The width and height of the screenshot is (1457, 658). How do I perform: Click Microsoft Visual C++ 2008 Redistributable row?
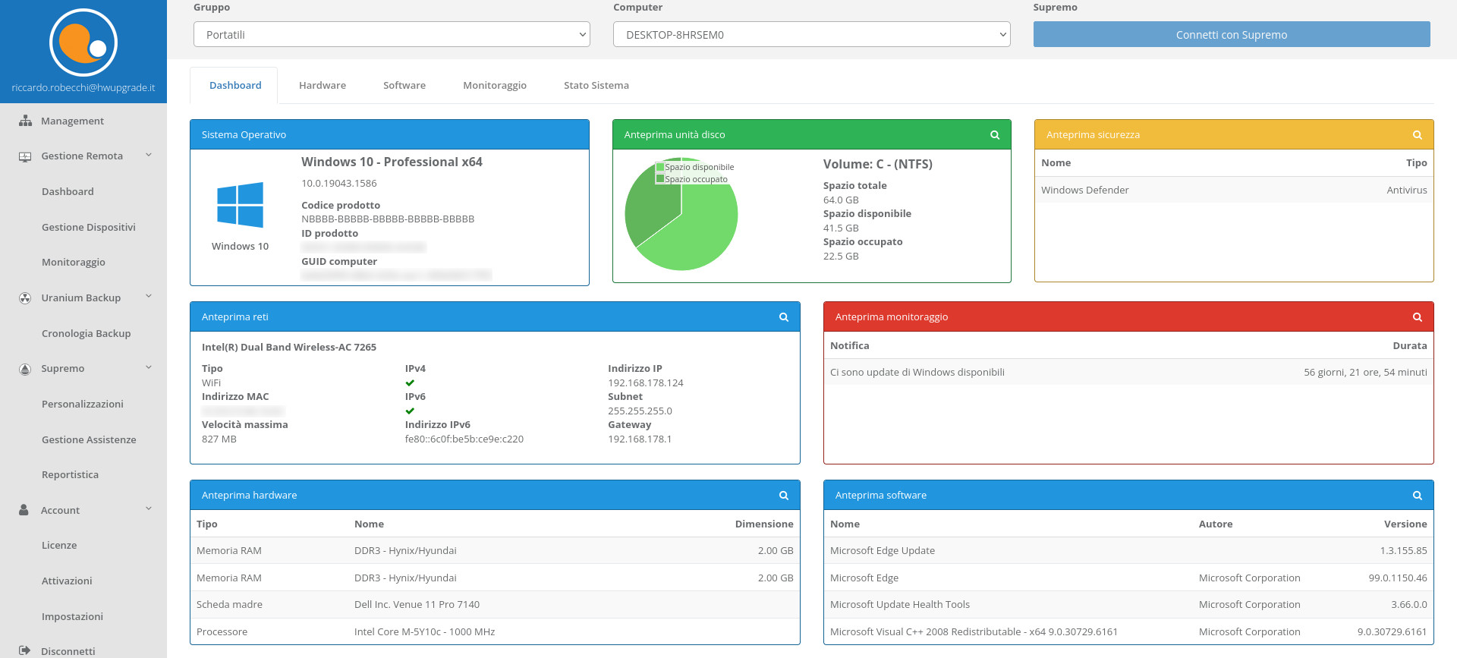pyautogui.click(x=1128, y=632)
